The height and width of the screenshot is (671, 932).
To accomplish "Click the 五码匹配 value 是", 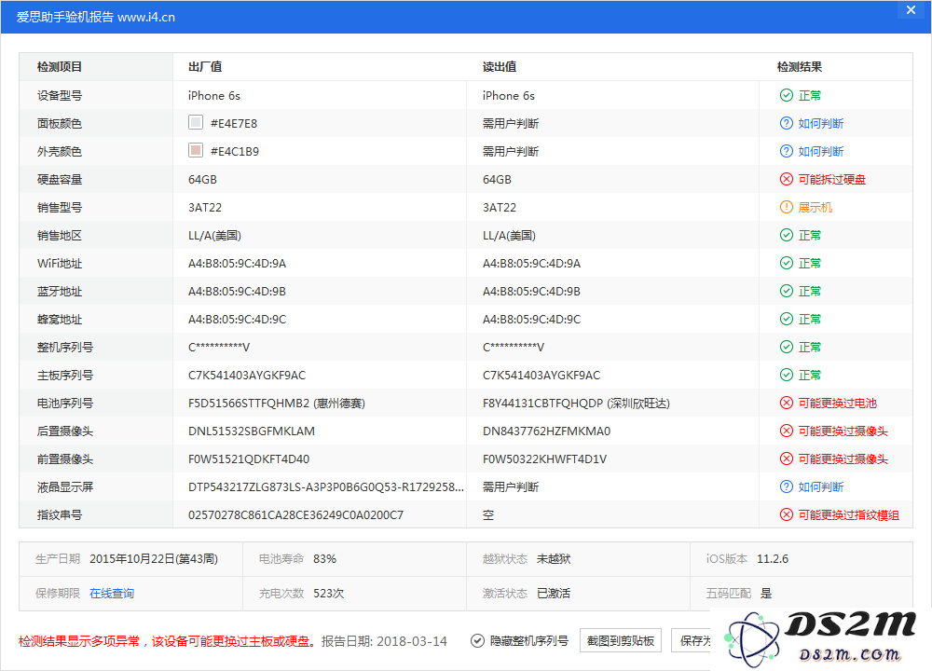I will click(765, 593).
